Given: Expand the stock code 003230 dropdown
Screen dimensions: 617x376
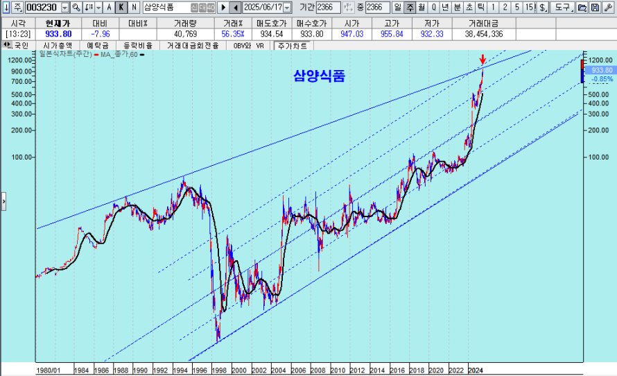Looking at the screenshot, I should [x=65, y=8].
